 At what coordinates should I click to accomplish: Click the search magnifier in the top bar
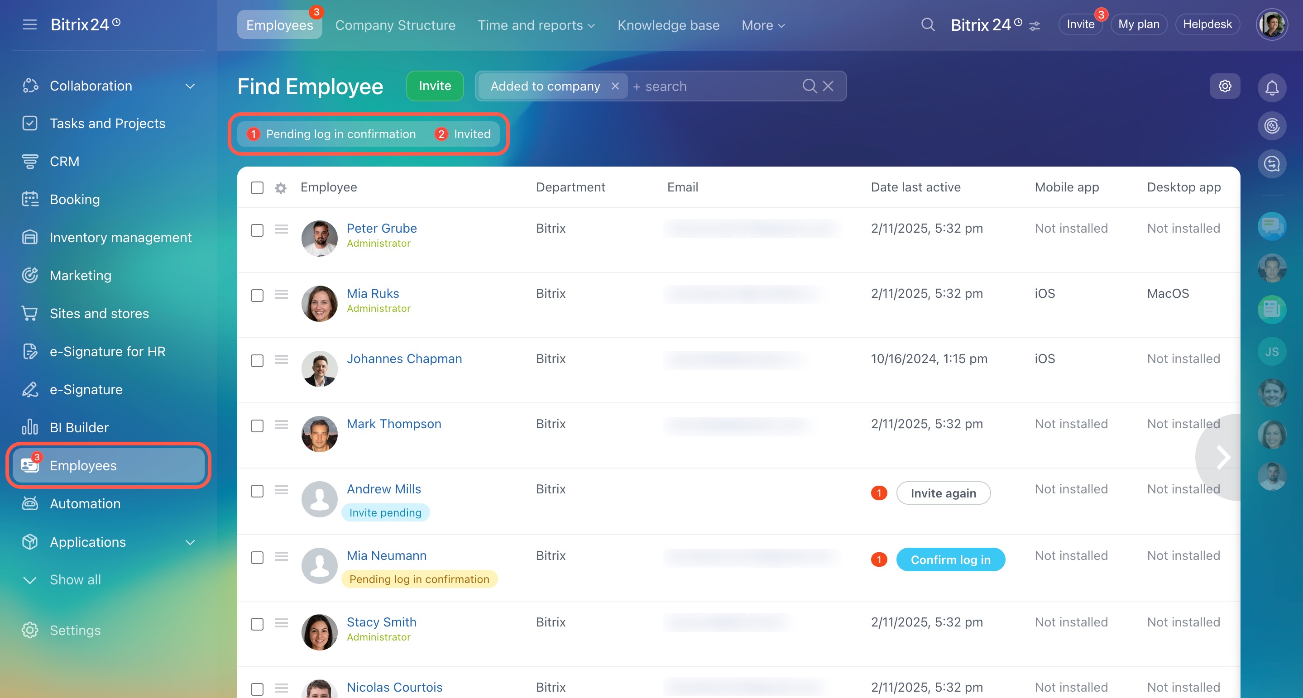pos(927,25)
